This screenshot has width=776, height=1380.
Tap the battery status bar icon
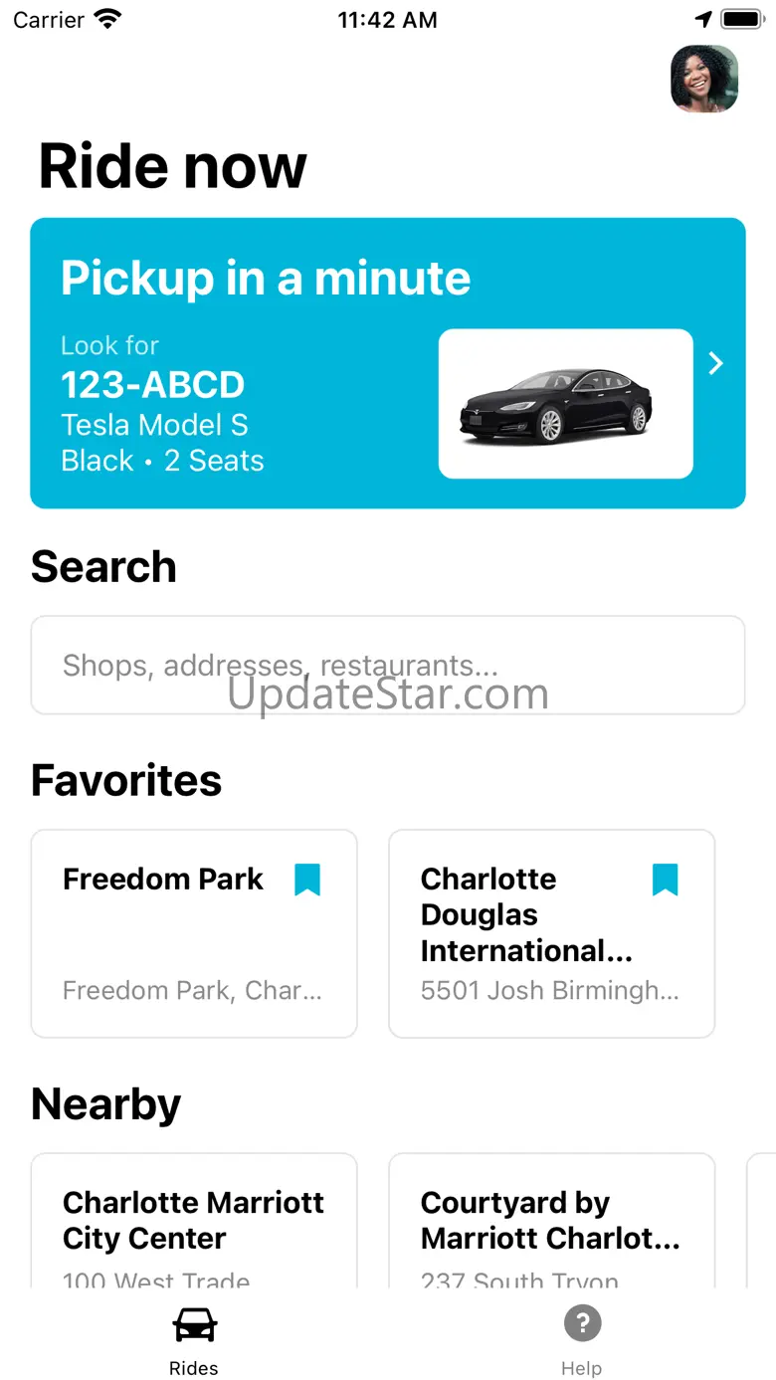point(742,20)
